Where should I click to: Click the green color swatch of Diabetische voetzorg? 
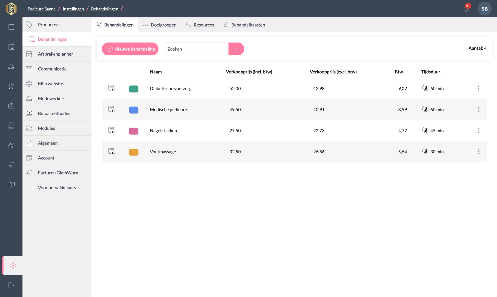click(x=134, y=89)
